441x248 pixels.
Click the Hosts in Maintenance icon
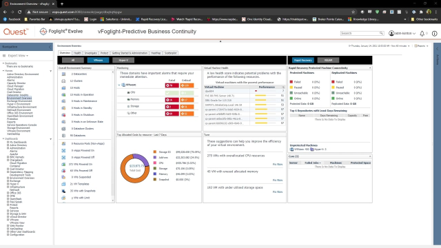(63, 101)
